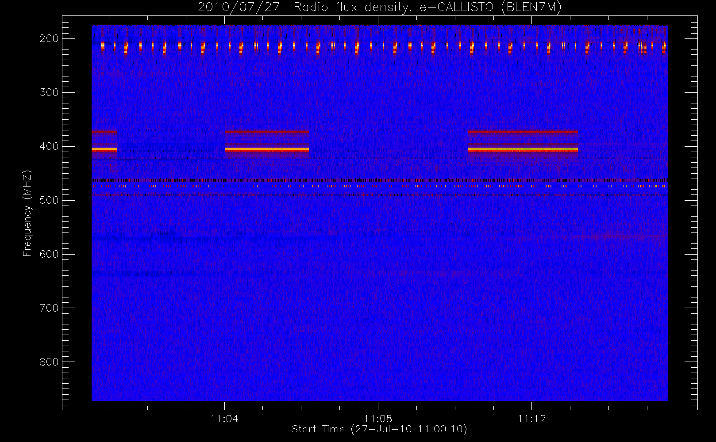Click the dark red 375 MHz band near 11:05

pos(266,131)
